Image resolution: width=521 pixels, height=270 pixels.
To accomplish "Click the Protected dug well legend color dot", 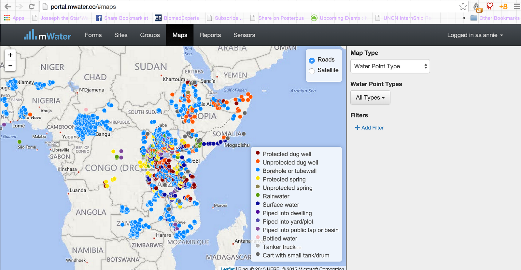I will 258,153.
